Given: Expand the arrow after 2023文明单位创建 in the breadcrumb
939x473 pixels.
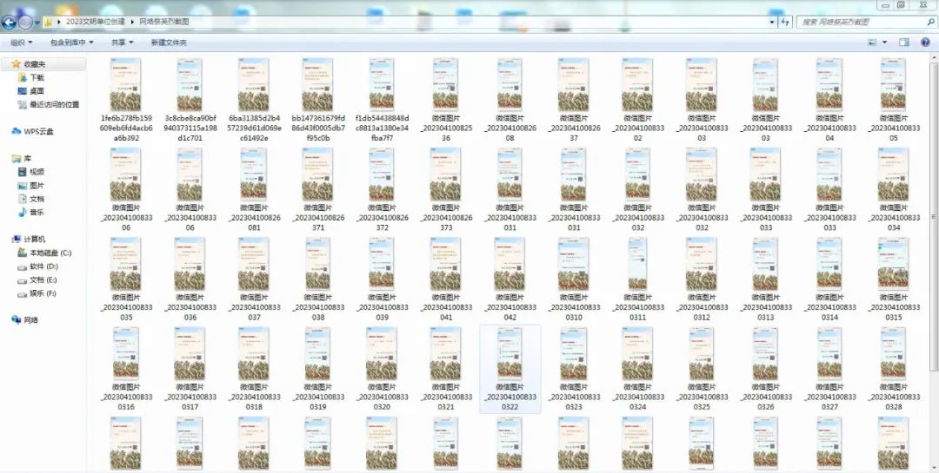Looking at the screenshot, I should (x=132, y=22).
